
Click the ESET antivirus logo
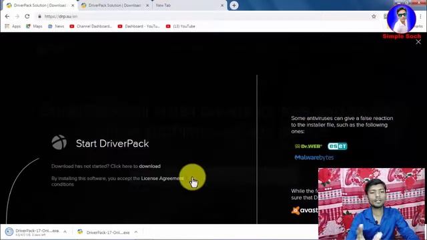[x=338, y=146]
